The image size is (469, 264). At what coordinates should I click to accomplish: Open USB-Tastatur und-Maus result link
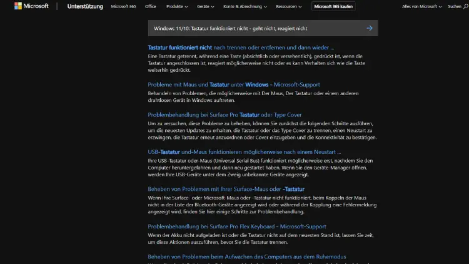pyautogui.click(x=244, y=151)
